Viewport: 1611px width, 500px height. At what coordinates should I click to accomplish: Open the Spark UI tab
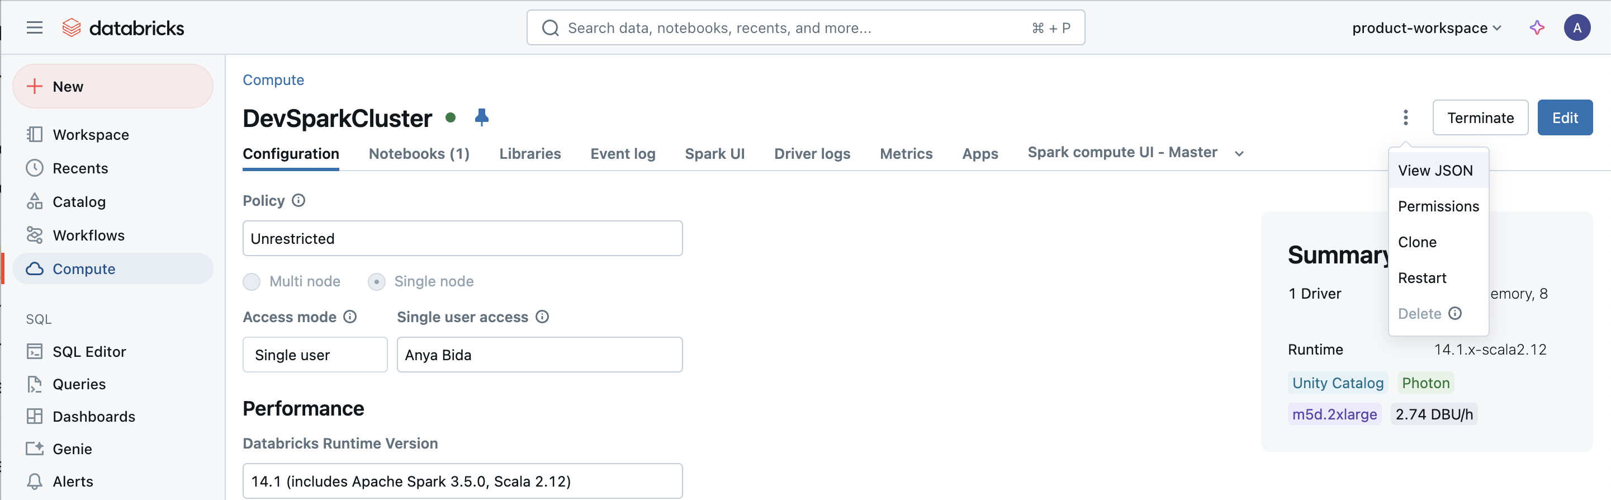(714, 153)
